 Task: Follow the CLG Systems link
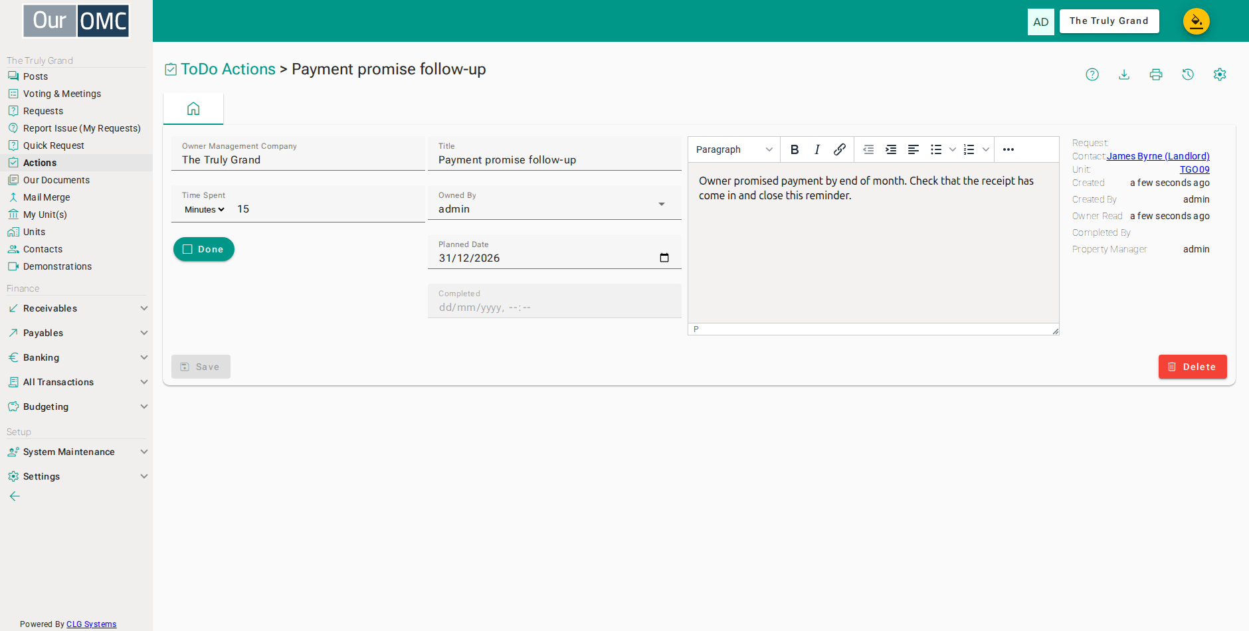click(x=91, y=624)
